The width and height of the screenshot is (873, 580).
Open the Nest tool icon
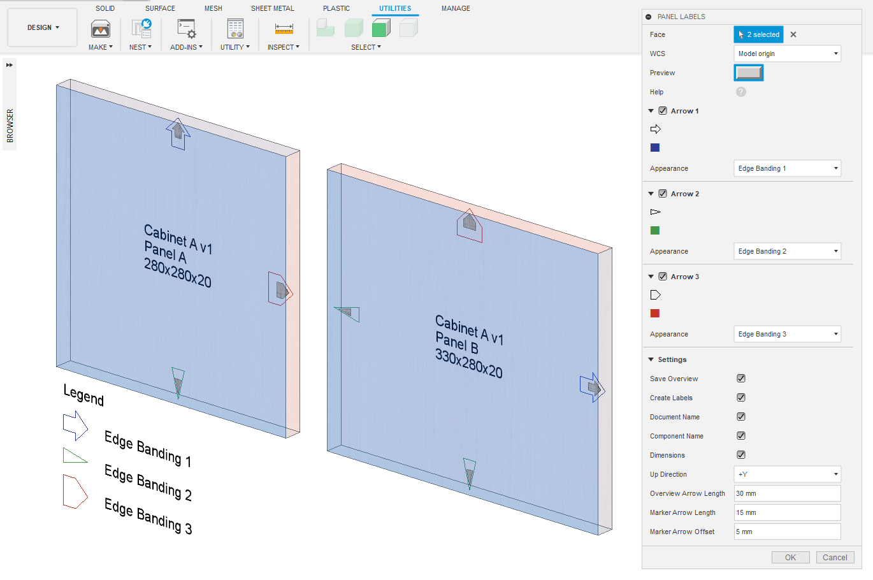(x=141, y=29)
